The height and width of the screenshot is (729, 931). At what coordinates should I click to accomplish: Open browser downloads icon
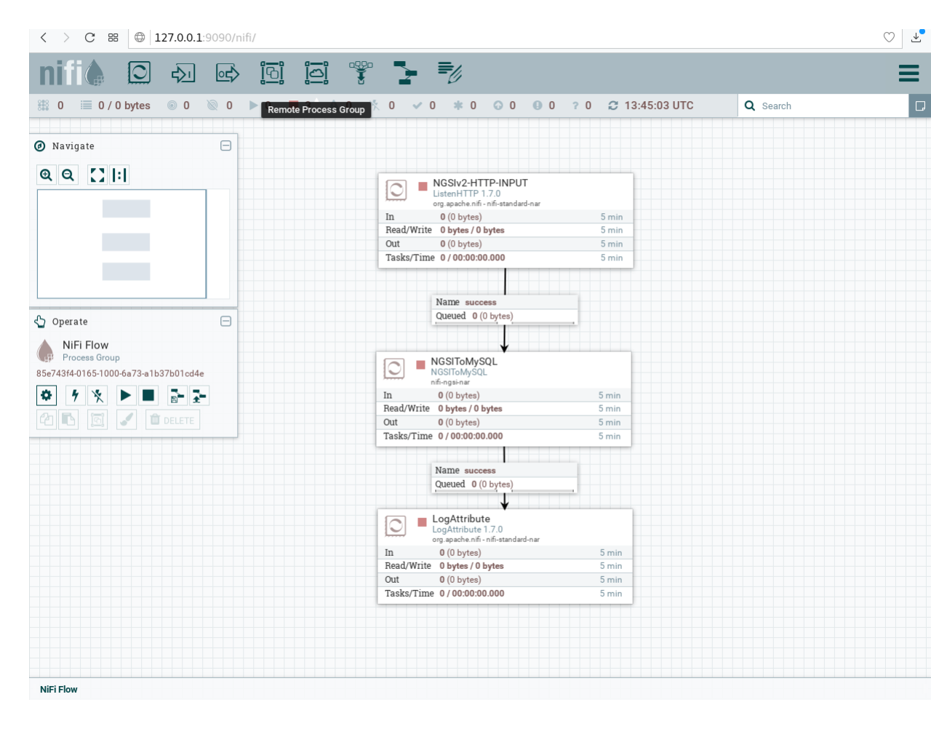coord(916,37)
